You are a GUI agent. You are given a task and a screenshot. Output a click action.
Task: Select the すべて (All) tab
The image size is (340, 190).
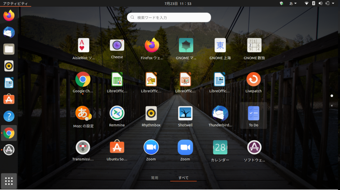183,178
